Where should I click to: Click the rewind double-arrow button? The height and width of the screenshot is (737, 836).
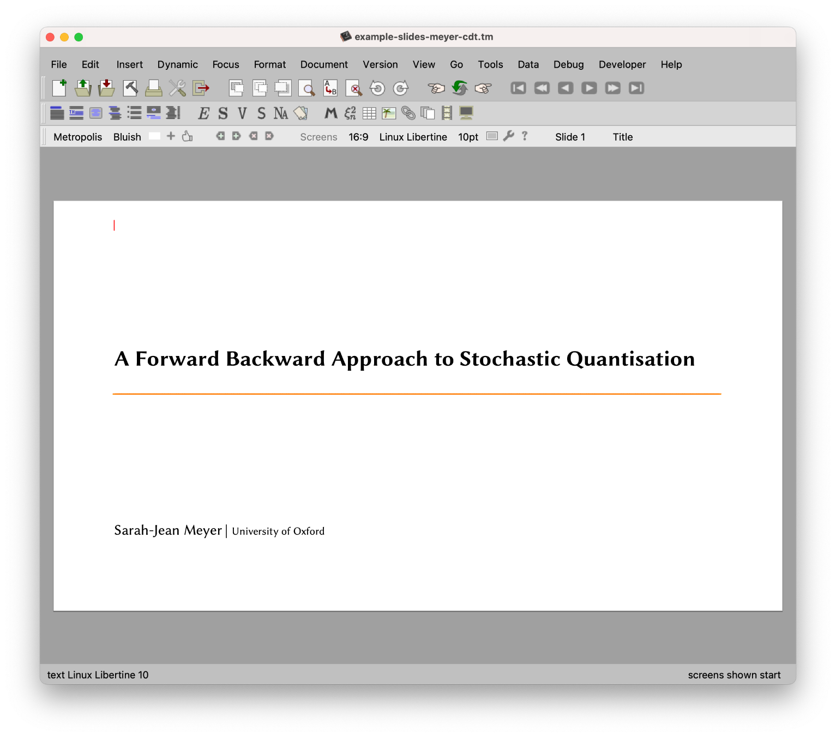pyautogui.click(x=542, y=88)
